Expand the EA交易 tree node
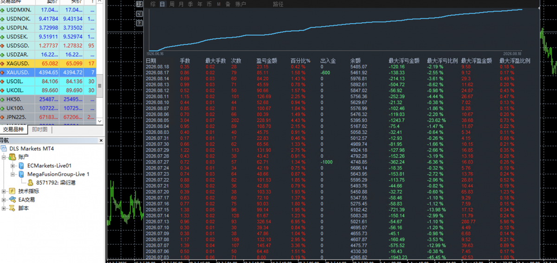This screenshot has width=557, height=263. tap(4, 200)
